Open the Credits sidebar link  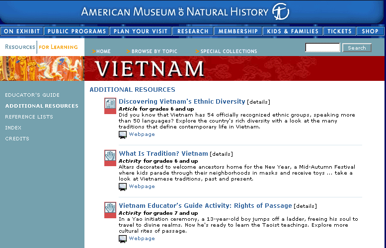[17, 139]
